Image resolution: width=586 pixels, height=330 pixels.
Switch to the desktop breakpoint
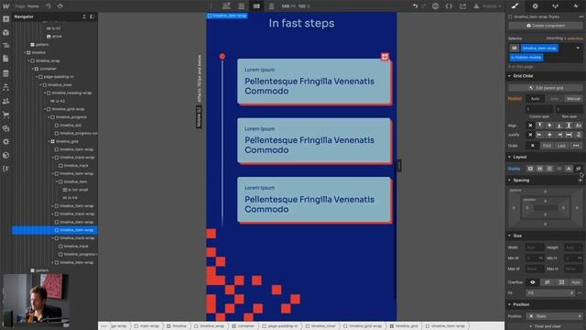[226, 6]
